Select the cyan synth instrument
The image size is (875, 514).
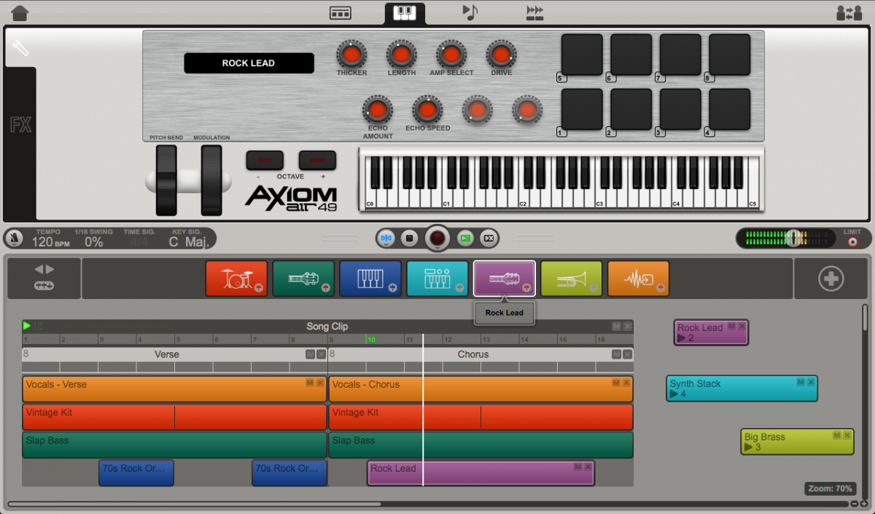pyautogui.click(x=437, y=279)
